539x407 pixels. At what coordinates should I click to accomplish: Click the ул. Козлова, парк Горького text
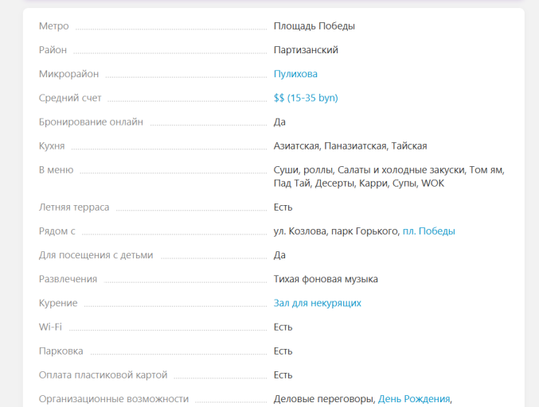[337, 231]
